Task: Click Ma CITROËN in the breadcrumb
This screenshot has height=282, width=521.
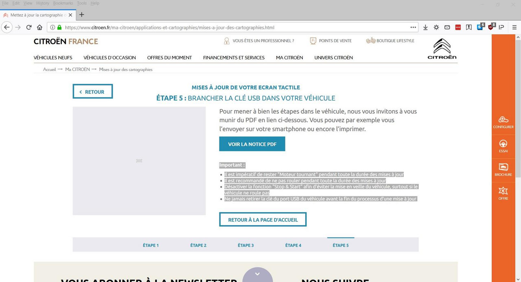Action: 77,69
